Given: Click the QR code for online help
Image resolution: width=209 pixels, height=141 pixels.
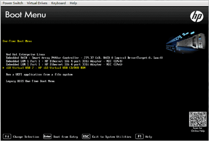Looking at the screenshot, I should coord(198,119).
